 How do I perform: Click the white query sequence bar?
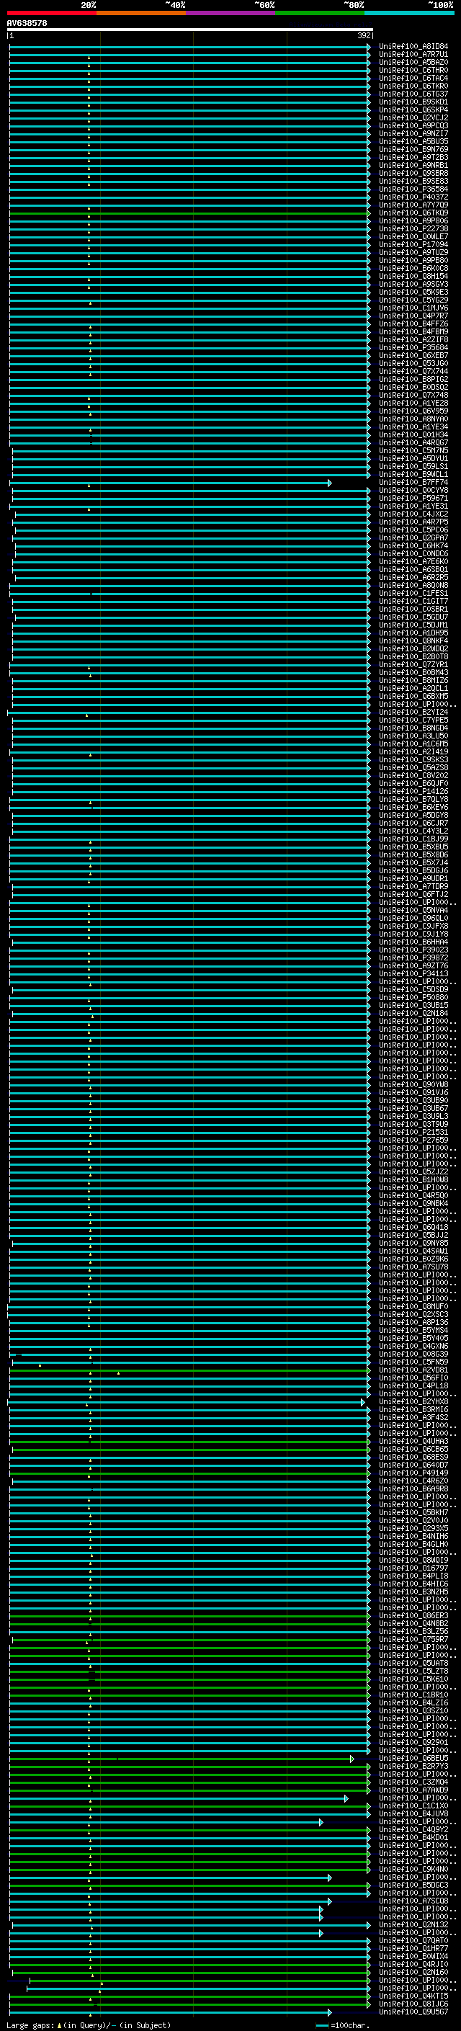click(190, 30)
